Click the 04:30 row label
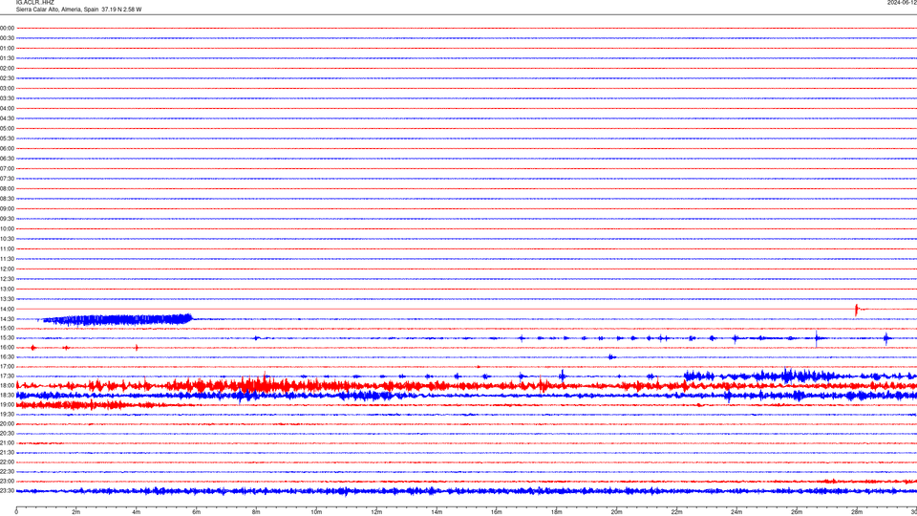917x516 pixels. [7, 118]
